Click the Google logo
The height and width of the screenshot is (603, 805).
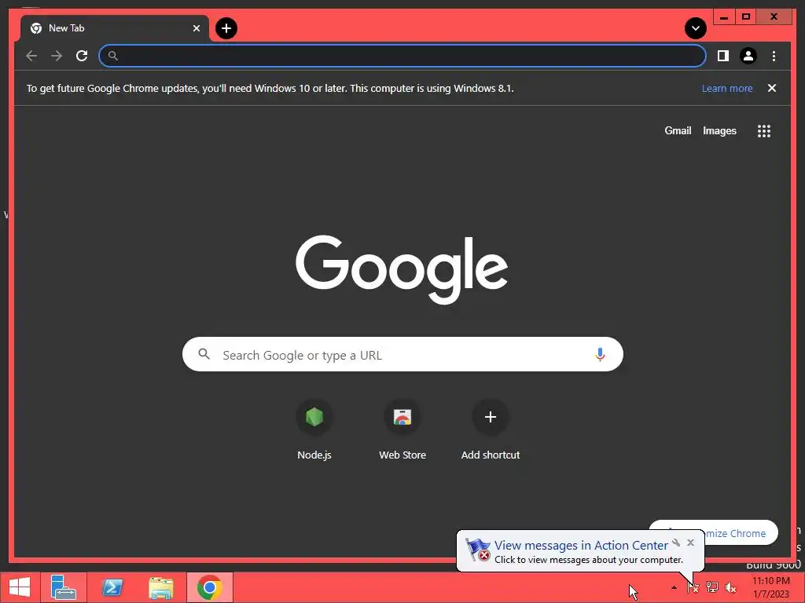pyautogui.click(x=402, y=269)
